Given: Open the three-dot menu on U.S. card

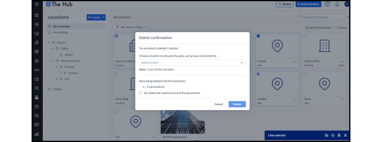Looking at the screenshot, I should [154, 137].
